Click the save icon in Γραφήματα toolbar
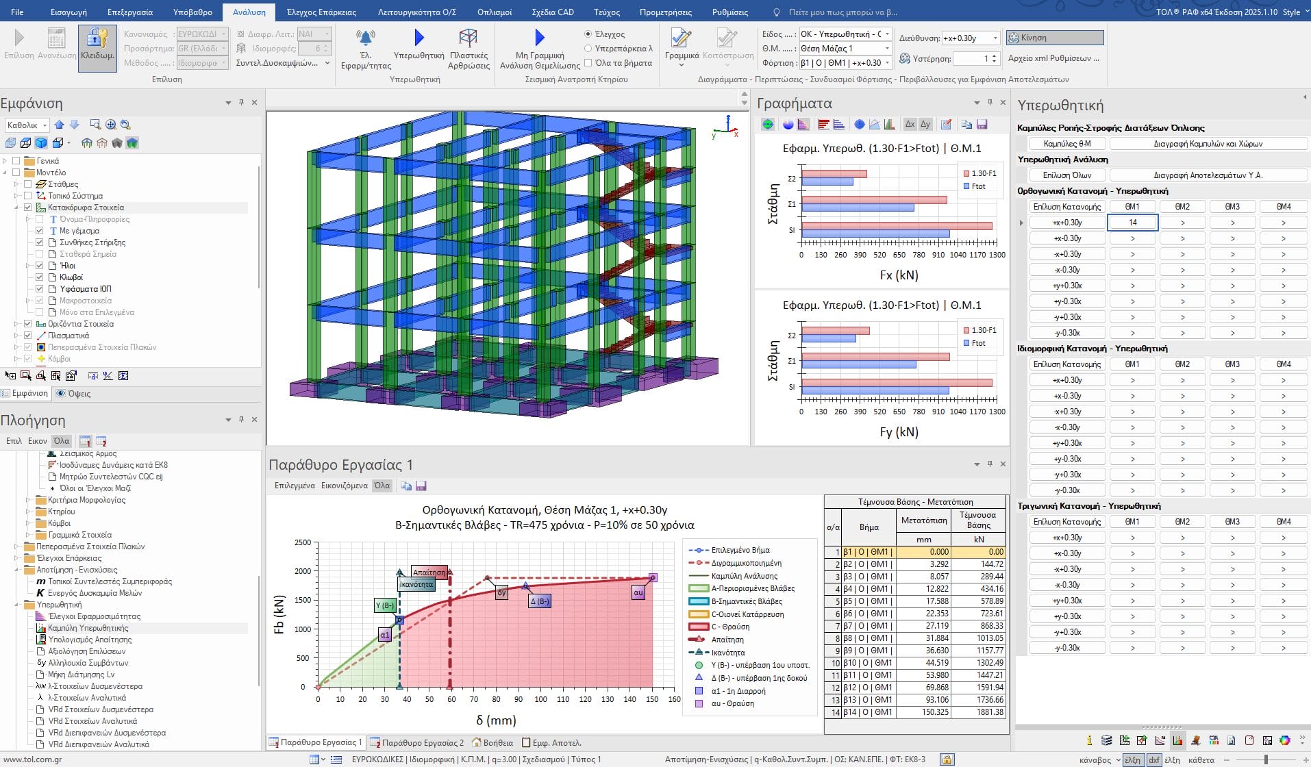The width and height of the screenshot is (1311, 767). pyautogui.click(x=982, y=125)
